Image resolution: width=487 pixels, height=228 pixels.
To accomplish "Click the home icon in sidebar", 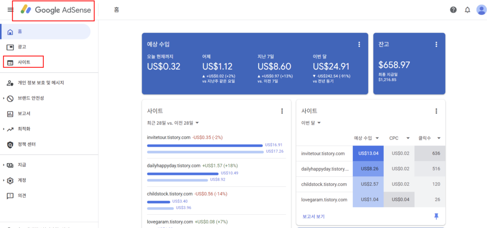I will pos(10,32).
